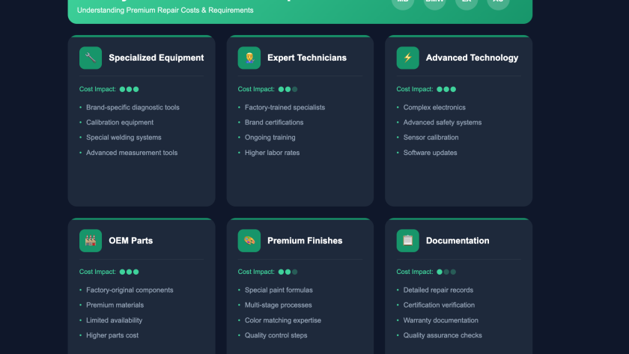Select the BMW brand badge
The height and width of the screenshot is (354, 629).
(x=434, y=3)
